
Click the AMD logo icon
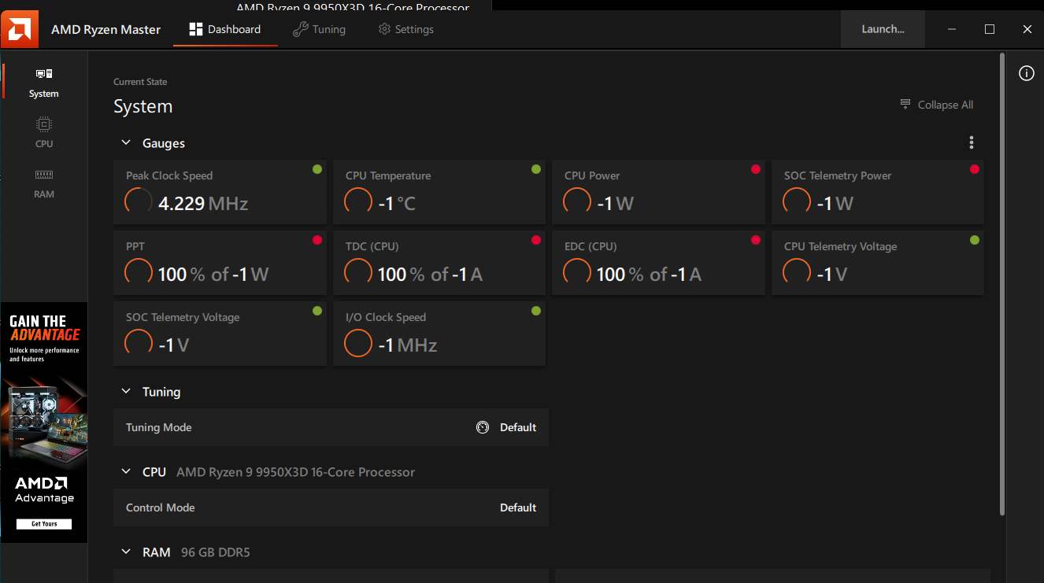click(20, 30)
